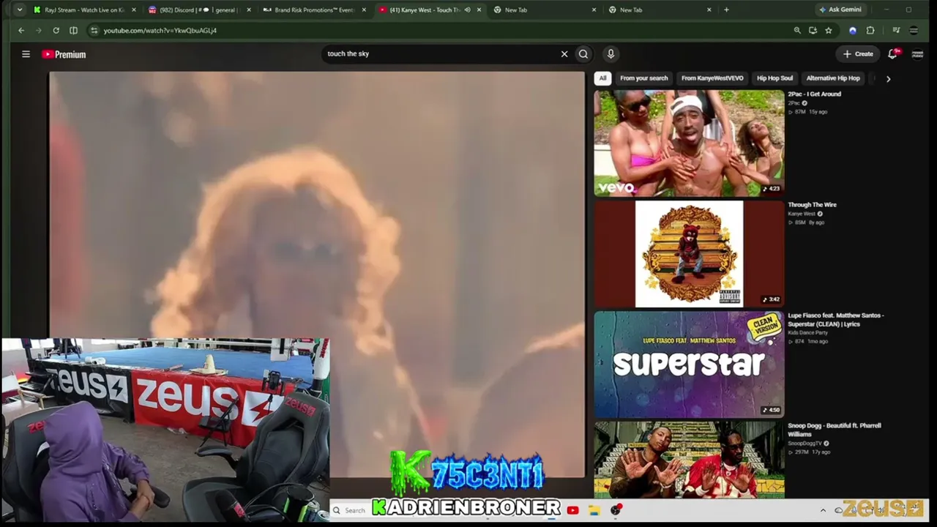Viewport: 937px width, 527px height.
Task: Open a new browser tab with plus
Action: tap(726, 10)
